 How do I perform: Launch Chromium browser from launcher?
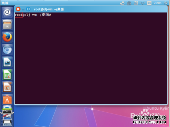7,50
